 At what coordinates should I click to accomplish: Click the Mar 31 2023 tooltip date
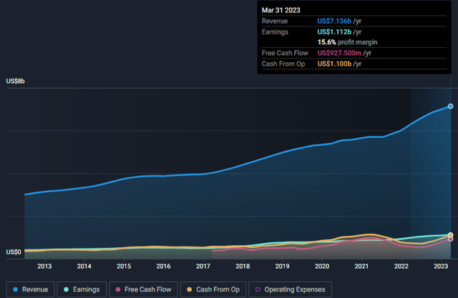(281, 10)
